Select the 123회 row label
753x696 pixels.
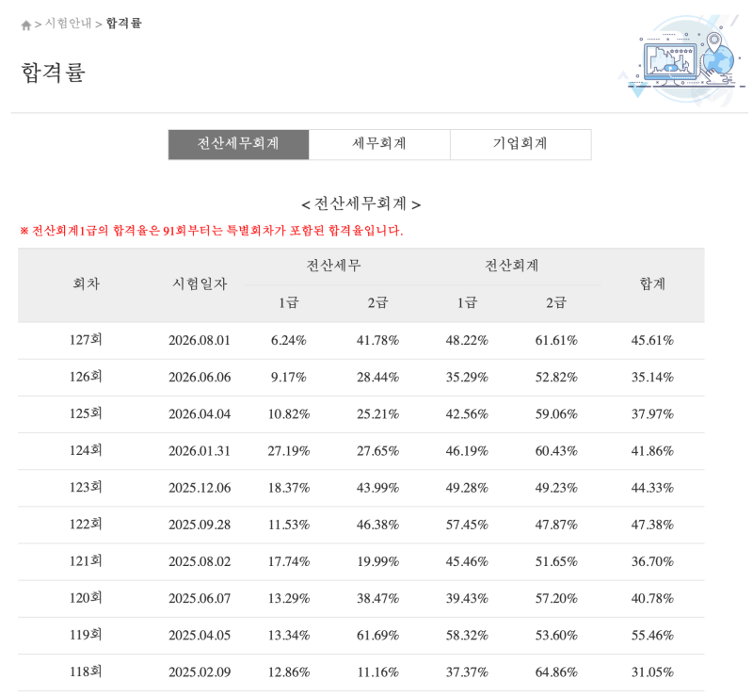86,488
